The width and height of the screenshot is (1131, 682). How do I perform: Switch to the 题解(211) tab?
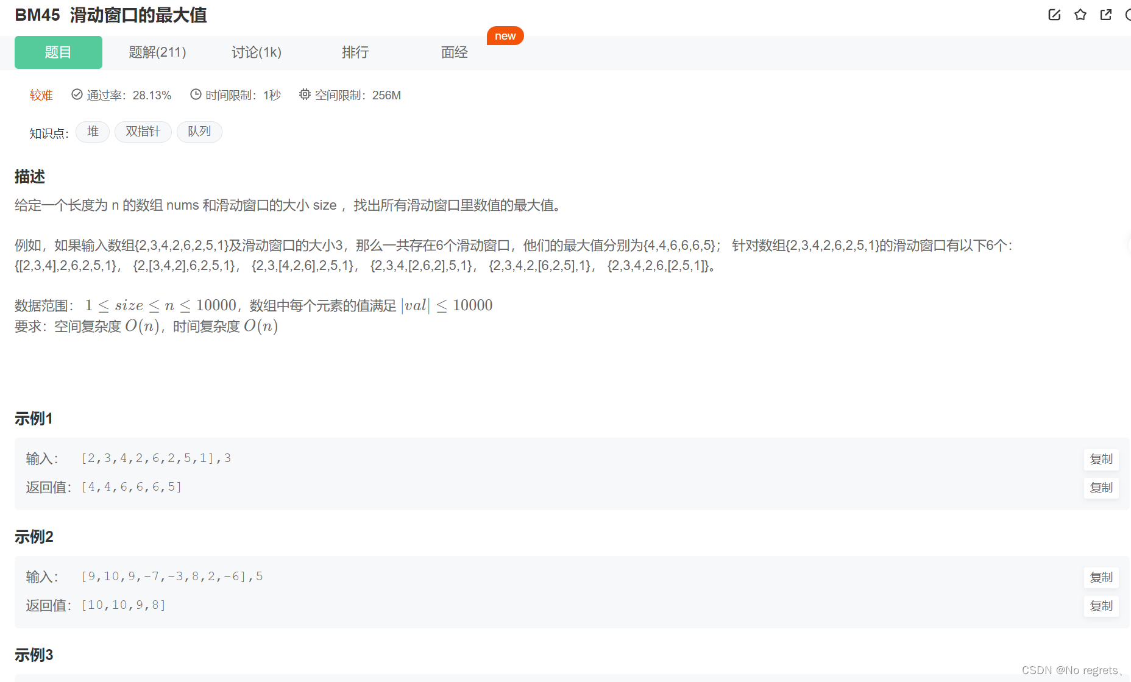[157, 52]
